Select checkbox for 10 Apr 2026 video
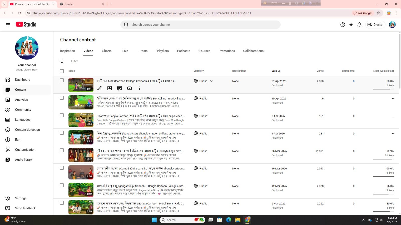401x225 pixels. pos(62,98)
